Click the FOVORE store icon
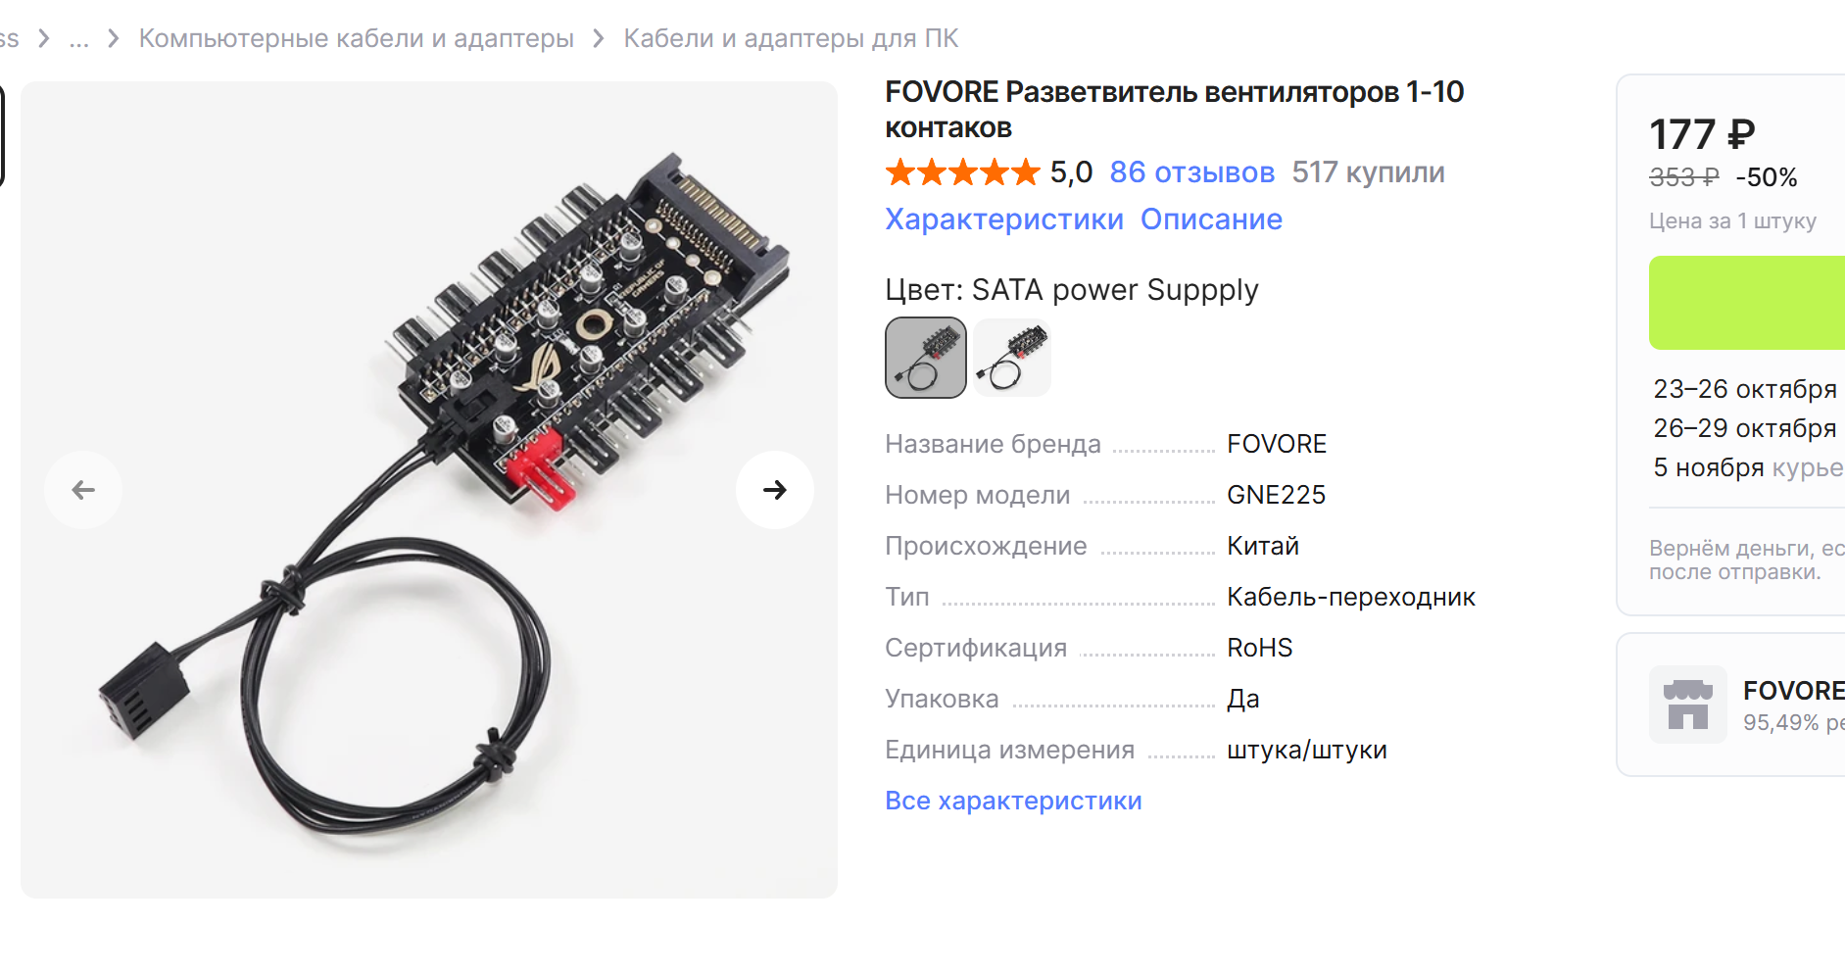This screenshot has width=1845, height=974. [1688, 705]
